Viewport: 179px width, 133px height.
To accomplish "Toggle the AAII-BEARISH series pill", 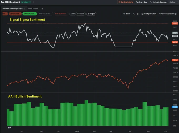I will click(61, 14).
